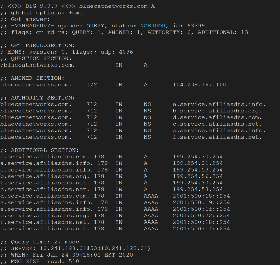Click the f.service.afiliasdns.net. NS record

point(131,137)
